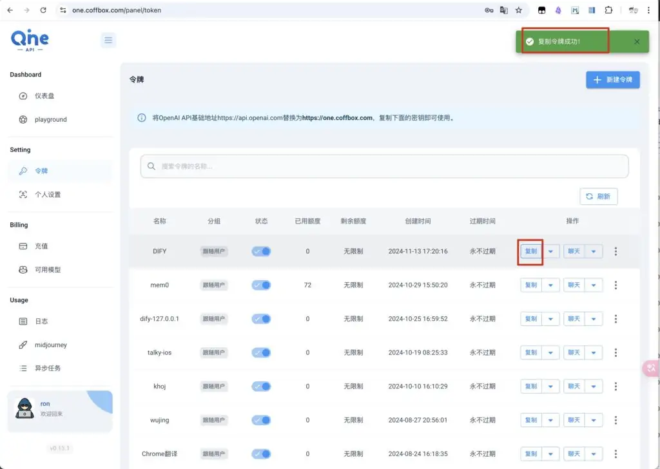
Task: Open three-dot menu for khoj token
Action: 616,387
